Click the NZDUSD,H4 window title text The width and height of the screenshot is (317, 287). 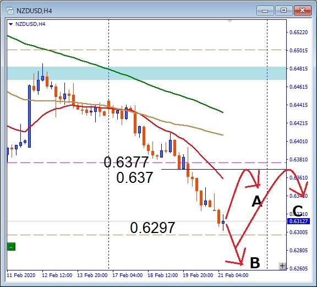click(34, 10)
